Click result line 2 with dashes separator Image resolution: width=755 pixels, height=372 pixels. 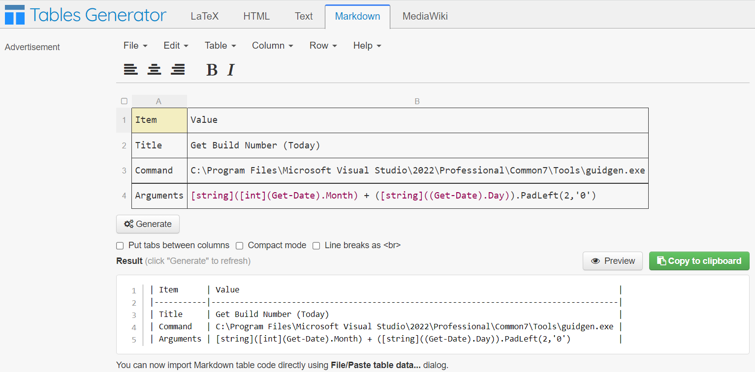(386, 302)
